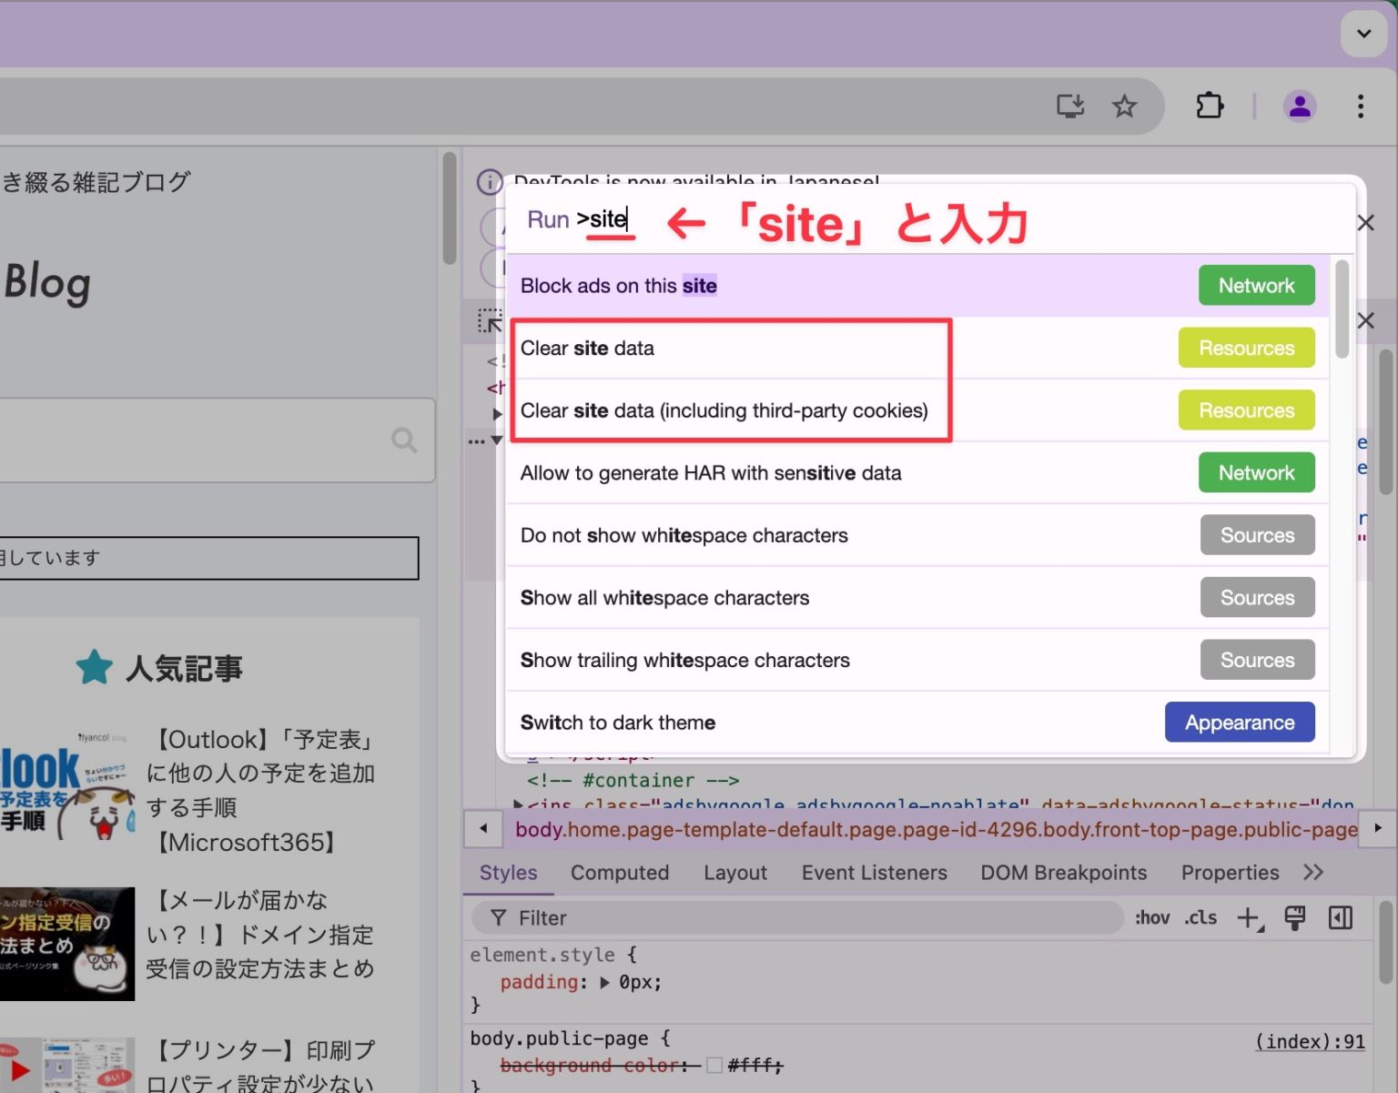Screen dimensions: 1398x1093
Task: Open the browser profile avatar icon
Action: tap(1300, 106)
